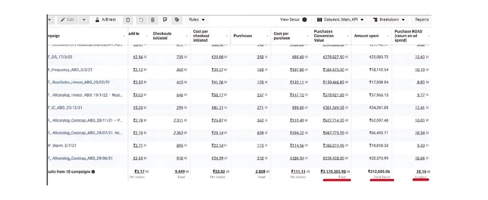
Task: Start an A/B test with flask button
Action: [105, 20]
